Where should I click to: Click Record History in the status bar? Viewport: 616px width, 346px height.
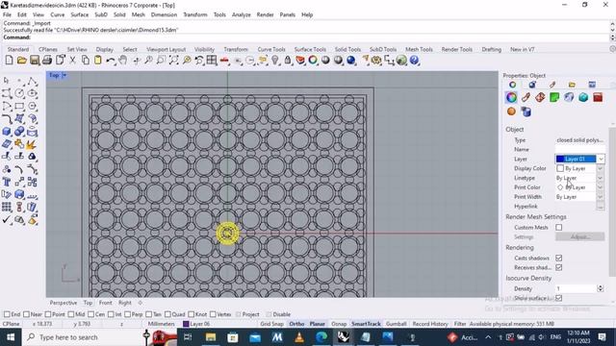[x=430, y=324]
